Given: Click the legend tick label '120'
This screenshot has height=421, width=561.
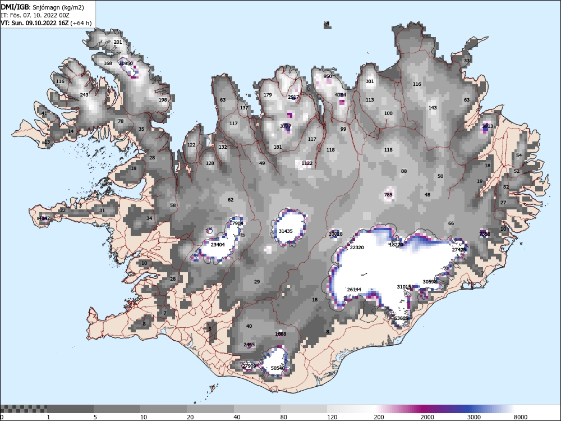Looking at the screenshot, I should coord(332,417).
